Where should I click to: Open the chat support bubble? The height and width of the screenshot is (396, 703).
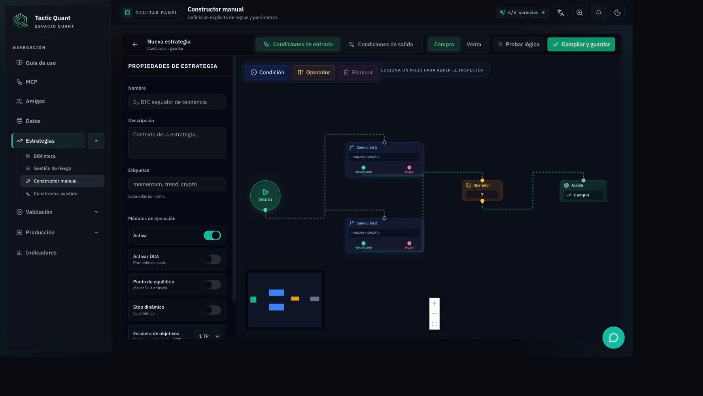tap(613, 338)
